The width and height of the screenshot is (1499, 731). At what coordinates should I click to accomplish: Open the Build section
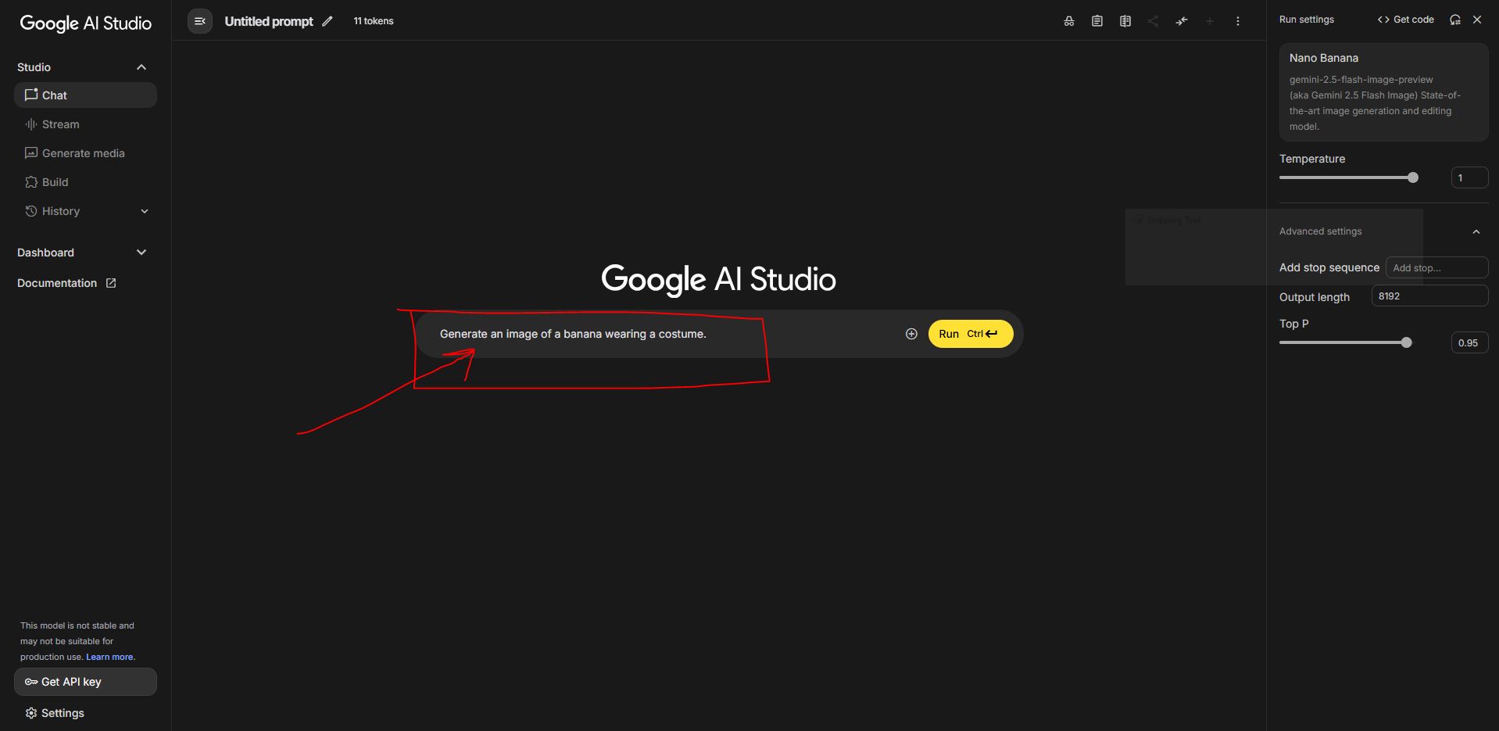[53, 181]
